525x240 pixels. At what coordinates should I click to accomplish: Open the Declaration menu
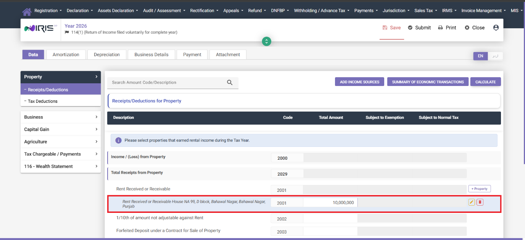(x=80, y=11)
